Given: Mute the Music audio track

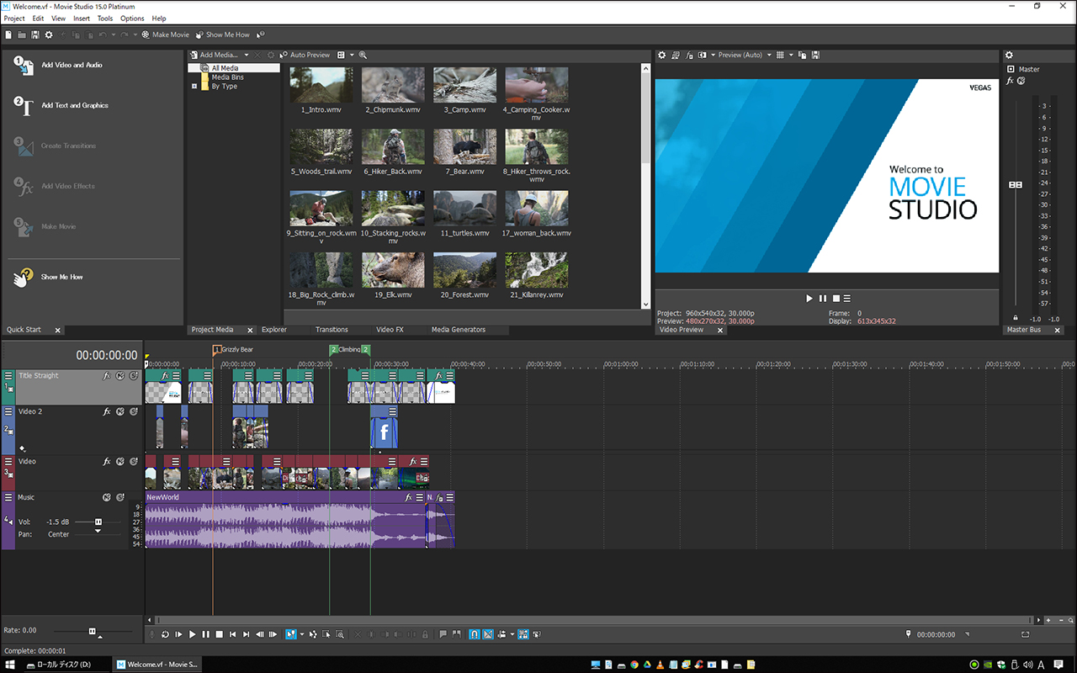Looking at the screenshot, I should pyautogui.click(x=107, y=497).
